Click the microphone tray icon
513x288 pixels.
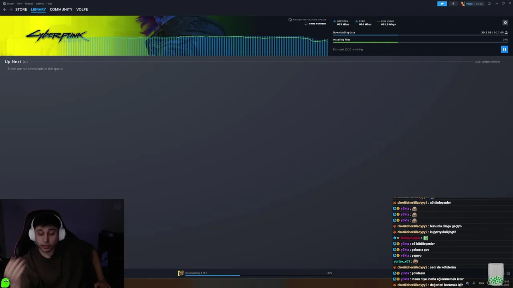(474, 283)
